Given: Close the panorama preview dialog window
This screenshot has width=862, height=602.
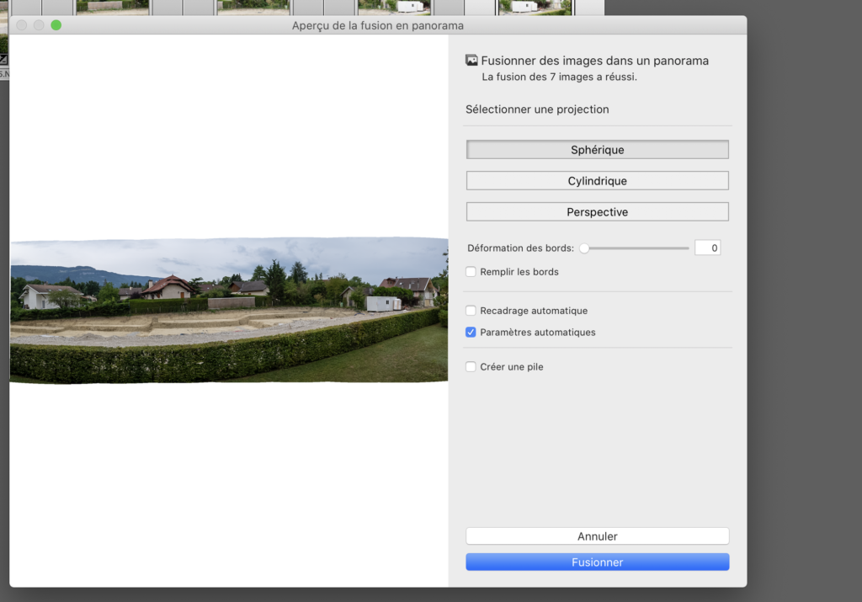Looking at the screenshot, I should tap(22, 25).
